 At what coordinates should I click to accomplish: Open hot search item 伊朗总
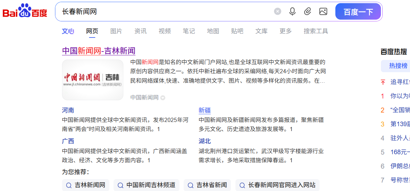[400, 166]
